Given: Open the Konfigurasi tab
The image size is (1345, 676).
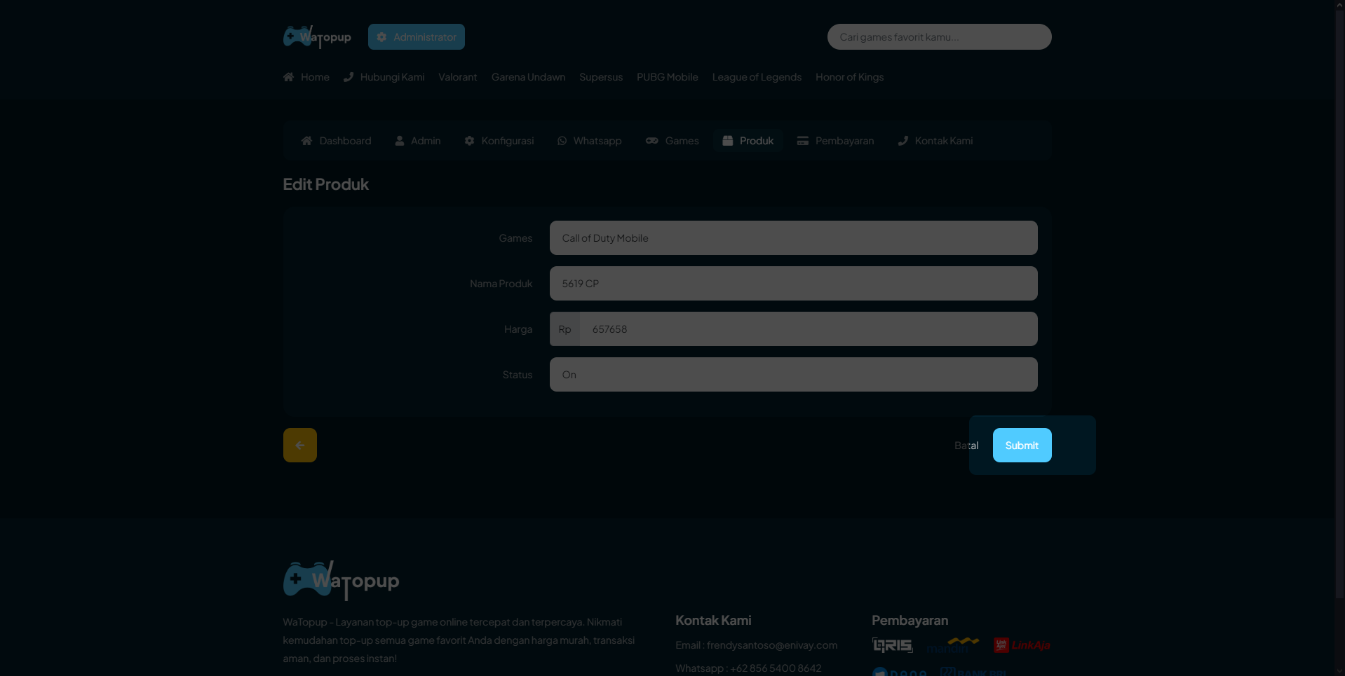Looking at the screenshot, I should (499, 141).
